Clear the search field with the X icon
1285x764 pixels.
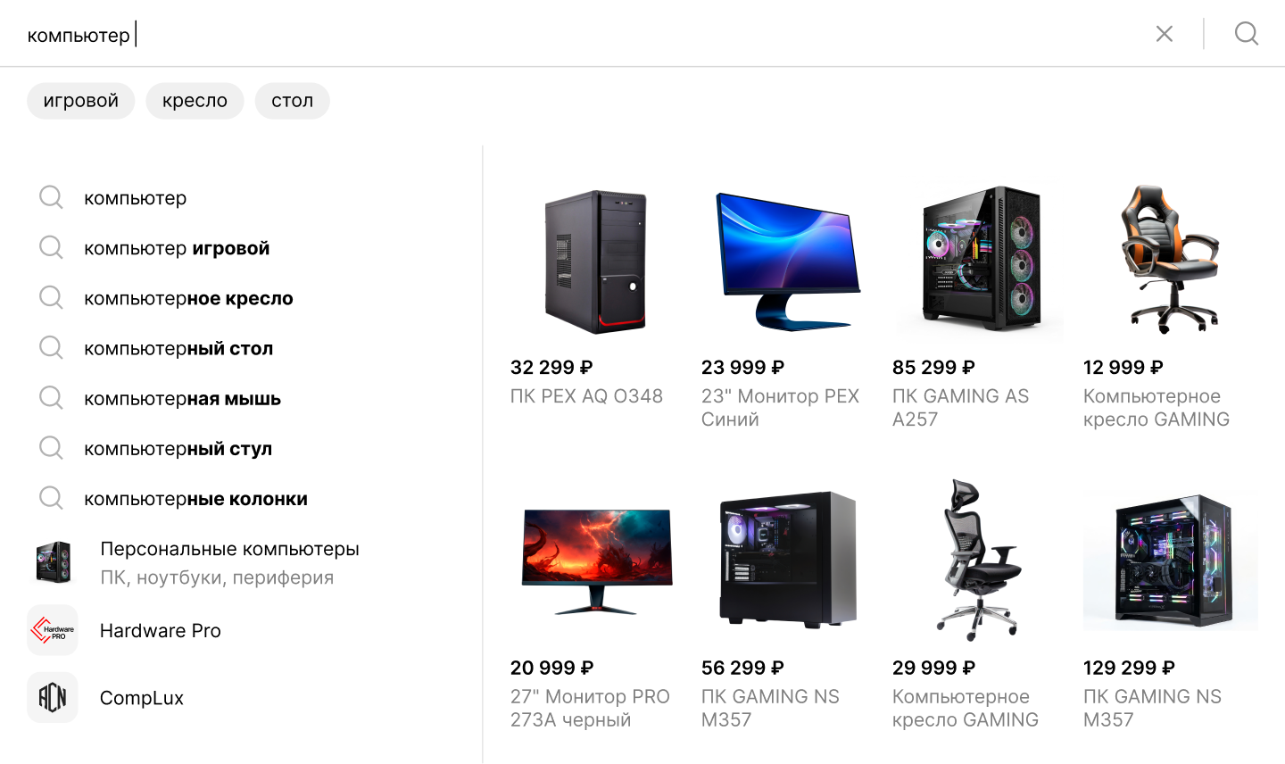(x=1165, y=34)
